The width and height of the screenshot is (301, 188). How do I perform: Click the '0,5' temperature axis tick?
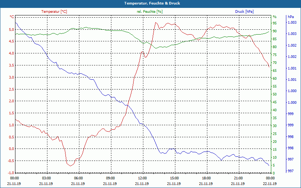coord(12,137)
